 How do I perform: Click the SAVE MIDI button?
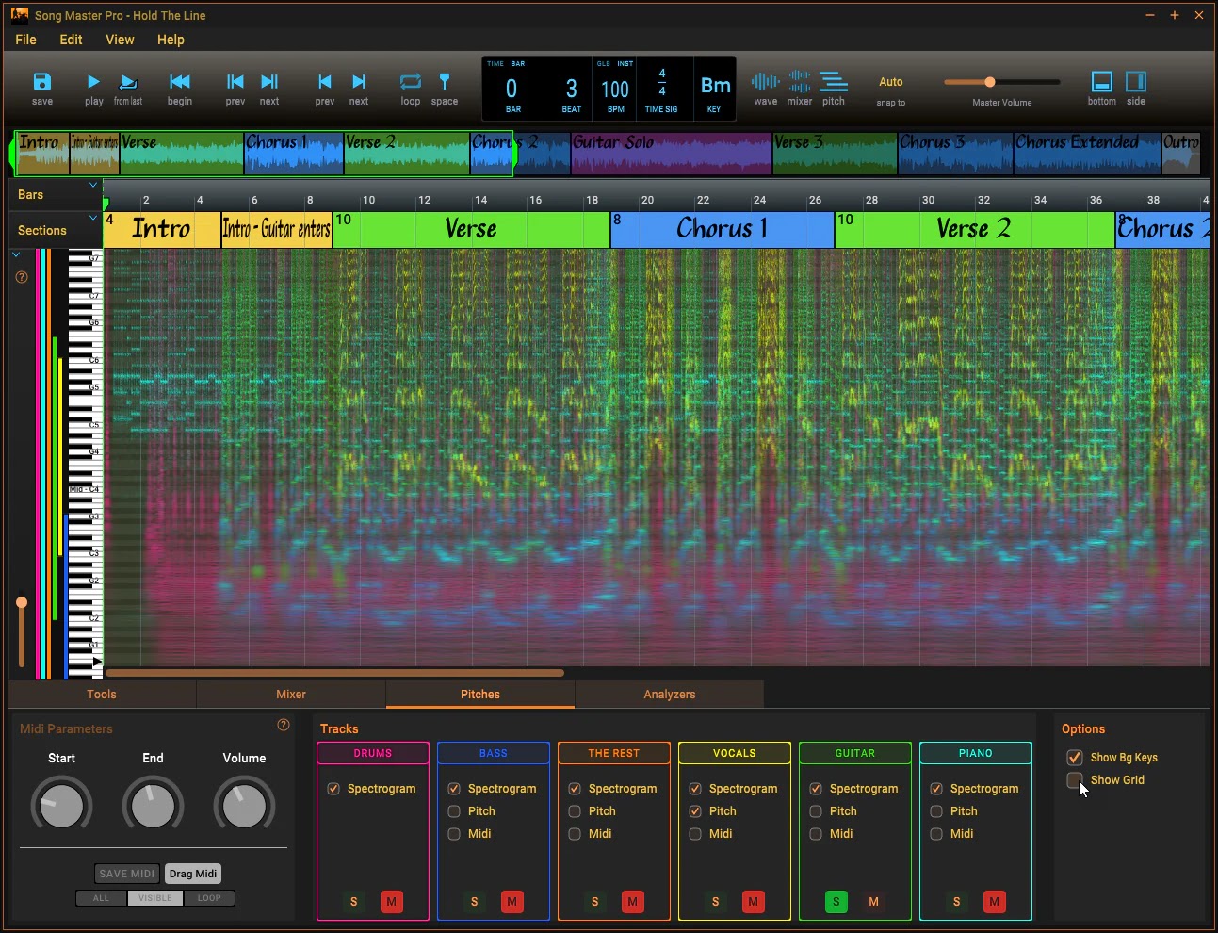coord(126,874)
